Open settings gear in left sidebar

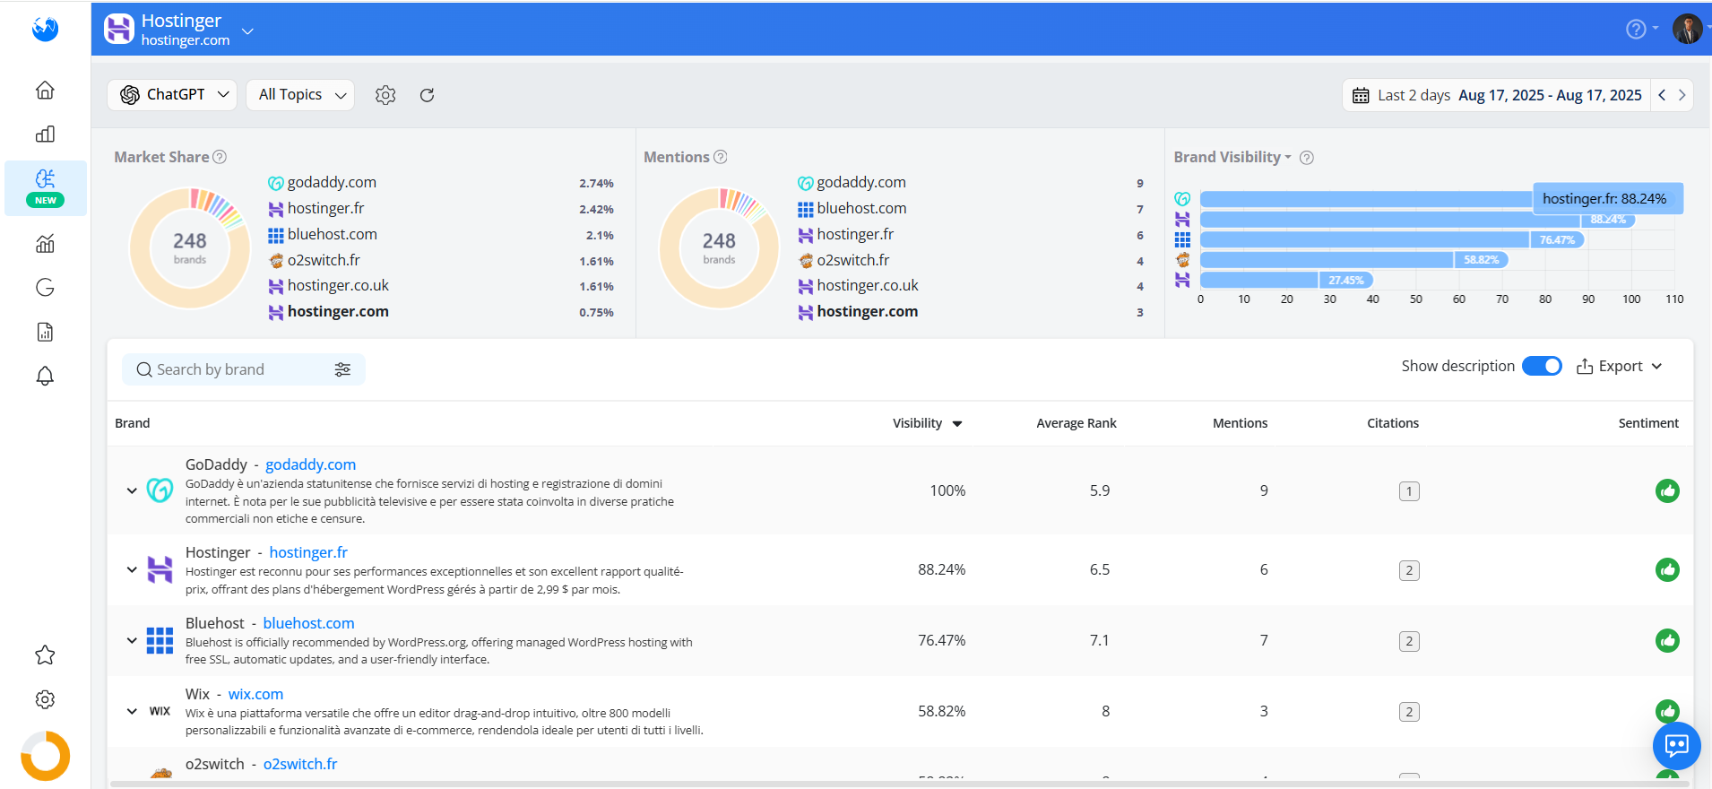[x=45, y=699]
